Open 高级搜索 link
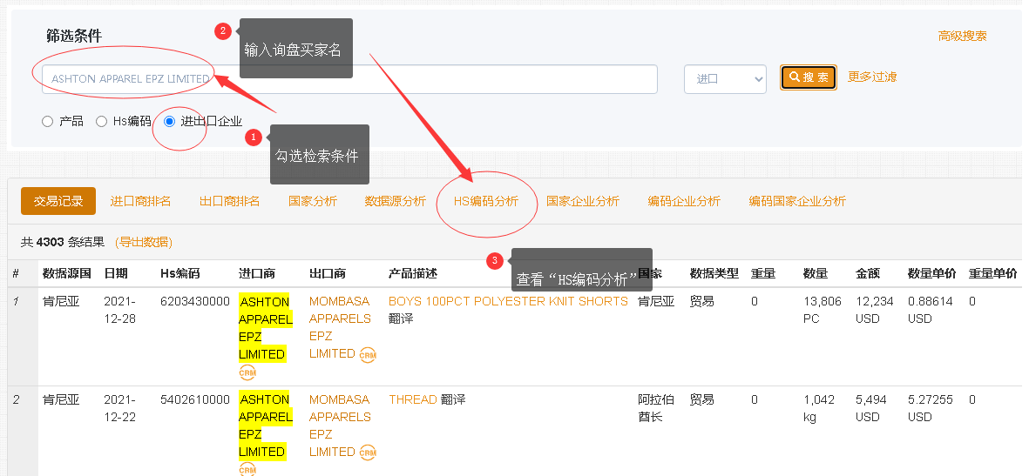This screenshot has height=476, width=1029. pos(962,36)
